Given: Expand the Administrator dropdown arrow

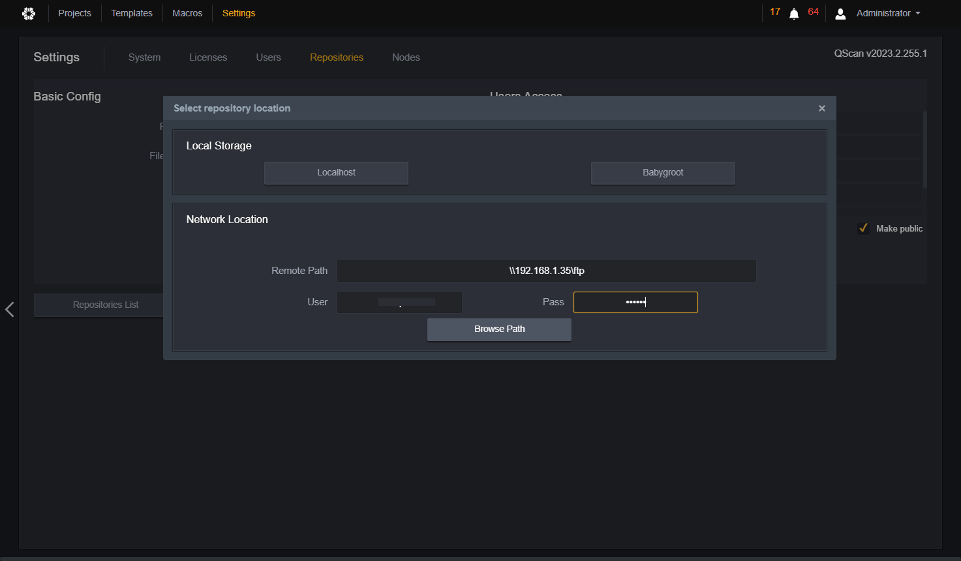Looking at the screenshot, I should (x=918, y=13).
